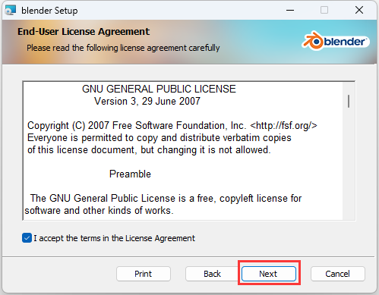379x295 pixels.
Task: Click the blender Setup installer icon in title bar
Action: 11,10
